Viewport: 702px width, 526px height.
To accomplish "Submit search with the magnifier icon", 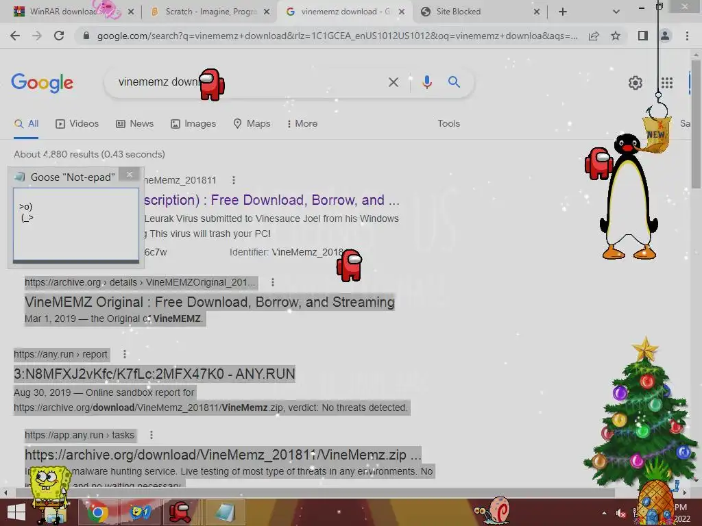I will click(454, 82).
